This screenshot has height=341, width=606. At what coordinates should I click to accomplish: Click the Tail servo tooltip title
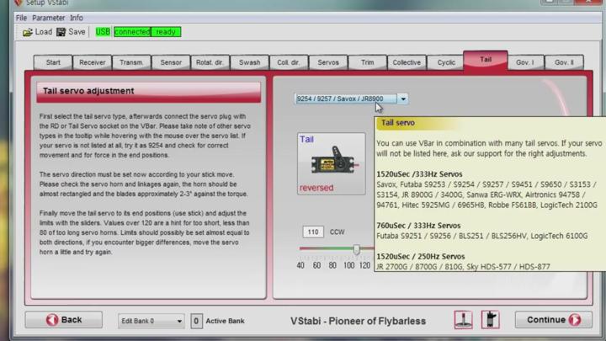(x=397, y=123)
